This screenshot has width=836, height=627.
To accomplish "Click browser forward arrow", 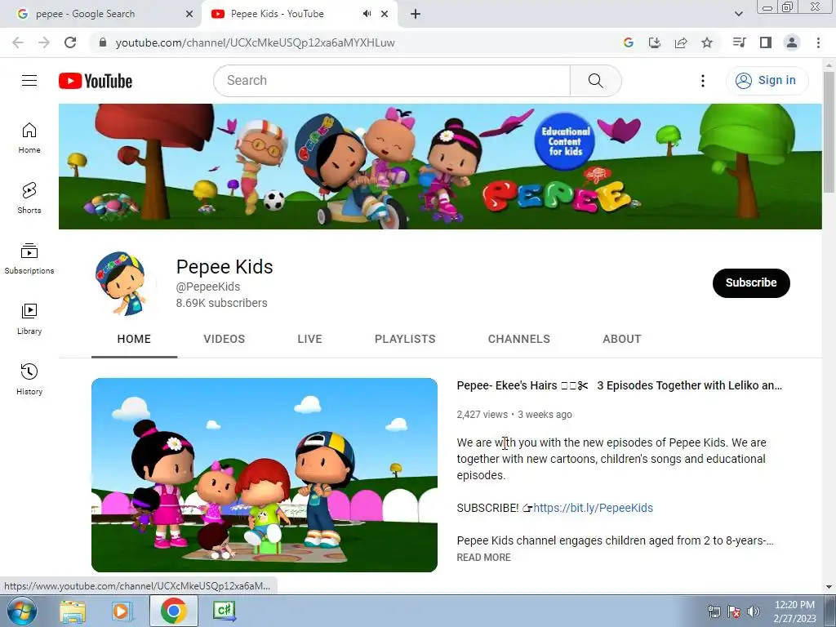I will pyautogui.click(x=44, y=42).
